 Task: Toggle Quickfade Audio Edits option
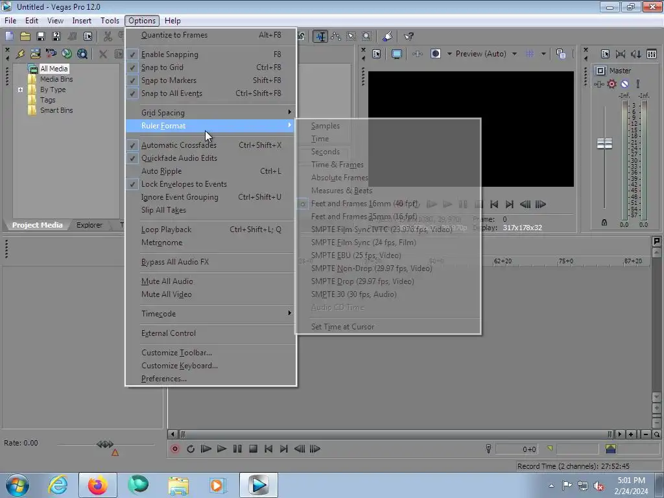tap(211, 158)
